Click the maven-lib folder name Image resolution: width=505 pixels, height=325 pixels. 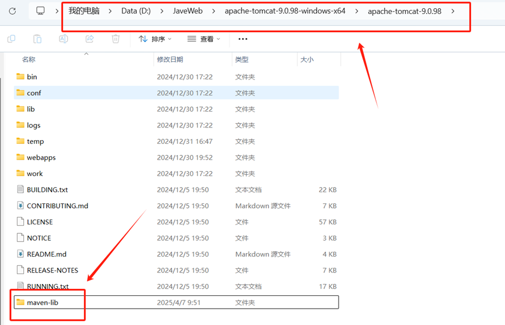43,302
